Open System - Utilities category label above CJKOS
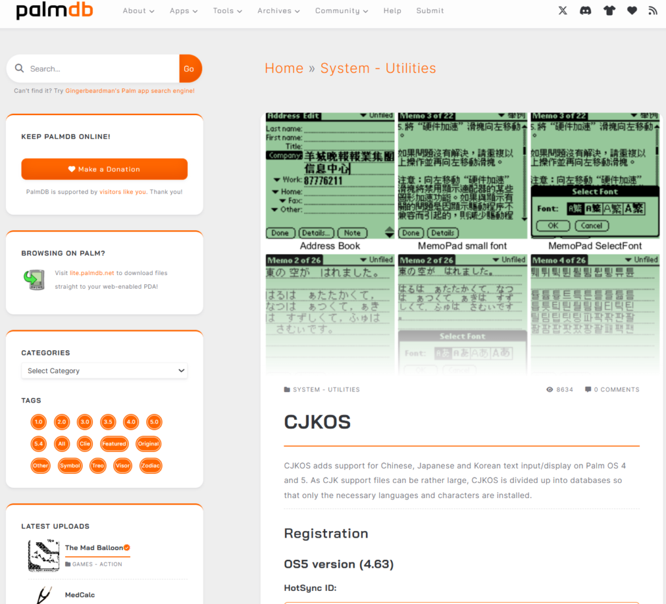Screen dimensions: 666x604 [326, 389]
